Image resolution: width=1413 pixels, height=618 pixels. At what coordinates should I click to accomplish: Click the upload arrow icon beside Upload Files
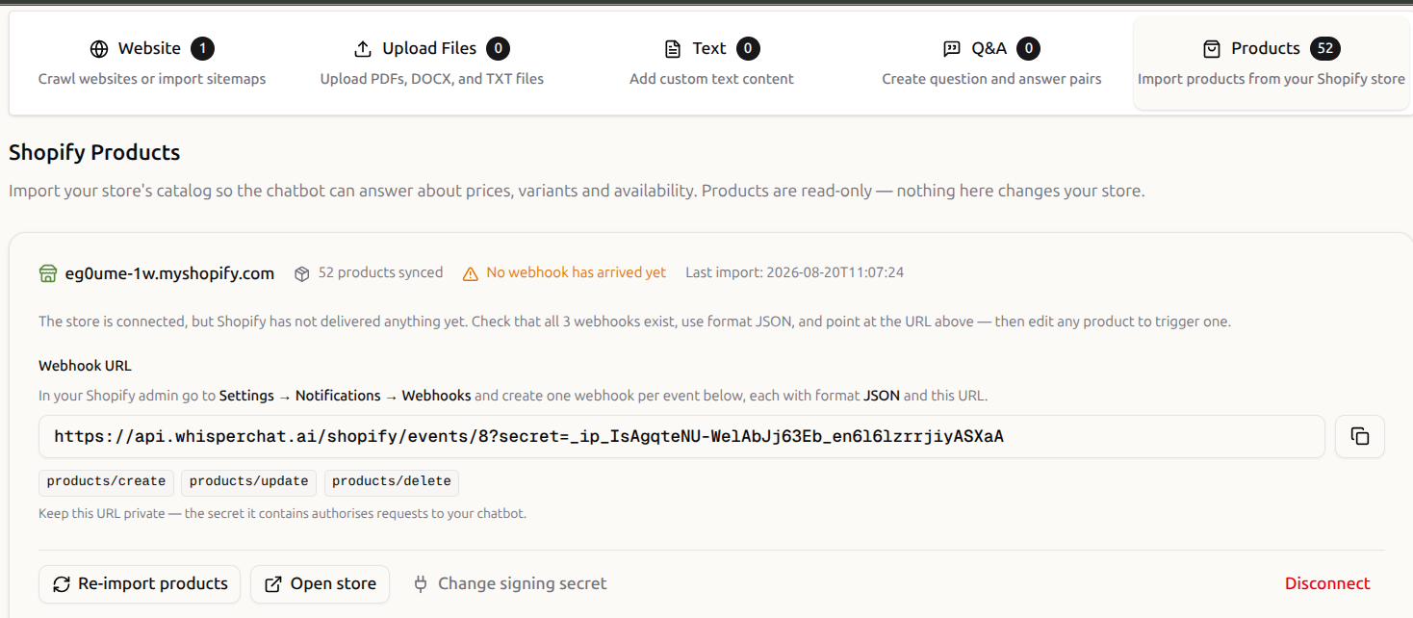(x=363, y=49)
